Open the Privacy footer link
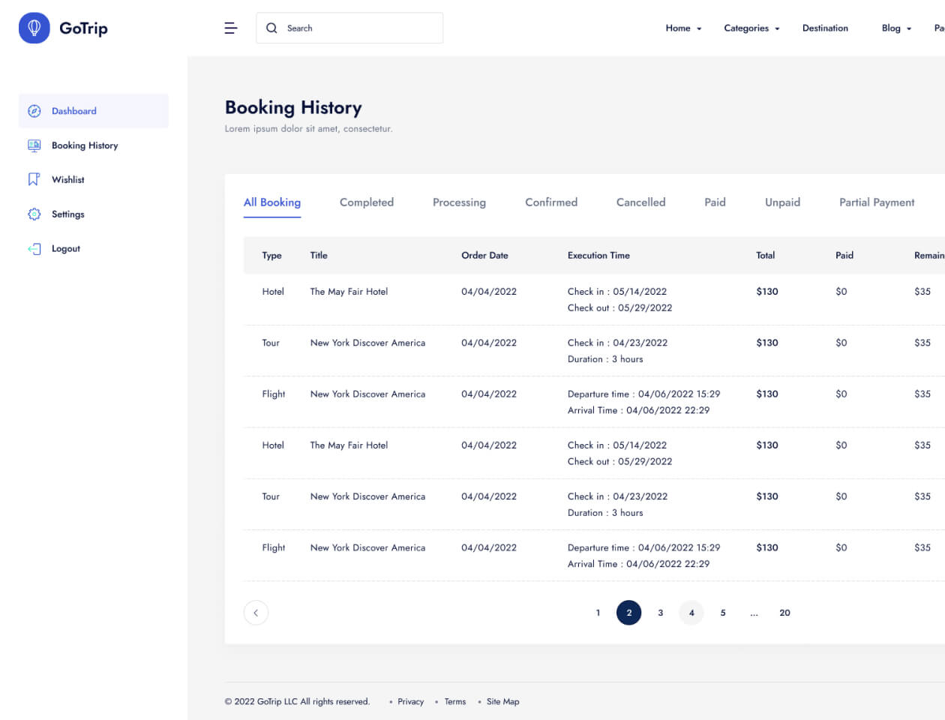Image resolution: width=945 pixels, height=720 pixels. tap(410, 701)
